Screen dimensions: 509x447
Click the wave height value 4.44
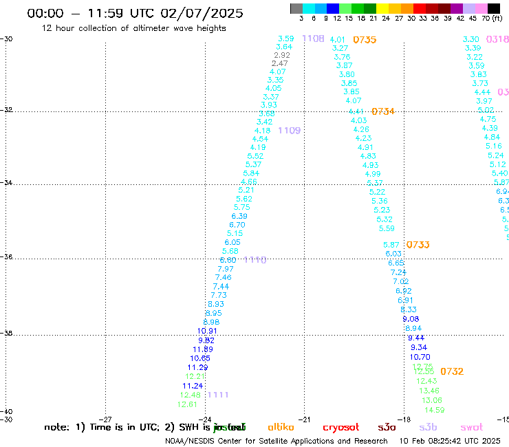pos(482,92)
